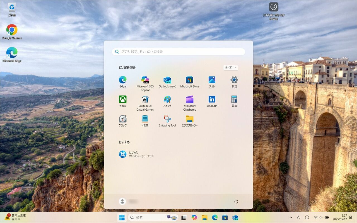Screen dimensions: 357x223
Task: Open はじめに Windows セットアップ recommendation
Action: tap(136, 154)
